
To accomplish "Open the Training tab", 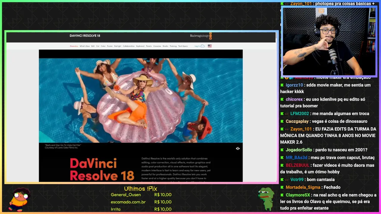I will 173,46.
